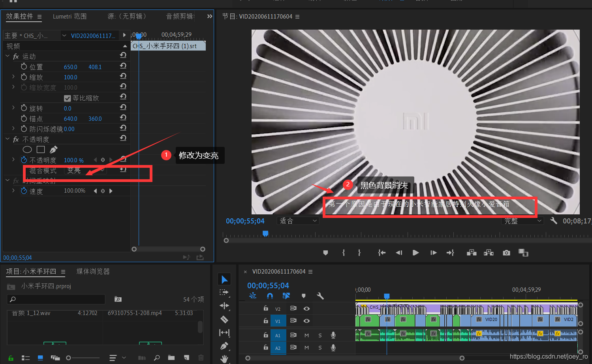Open master clip 主要 dropdown arrow
592x364 pixels.
tap(64, 36)
